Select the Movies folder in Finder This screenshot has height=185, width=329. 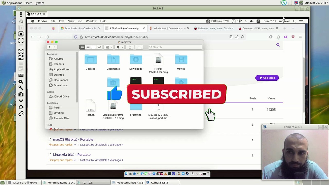(x=181, y=62)
